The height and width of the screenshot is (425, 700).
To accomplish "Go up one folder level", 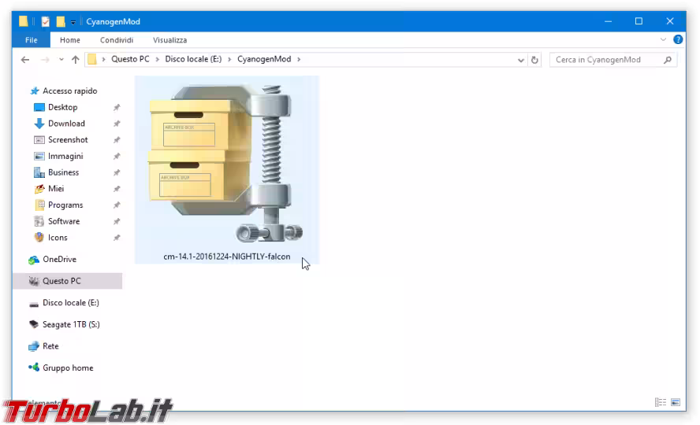I will pyautogui.click(x=76, y=60).
